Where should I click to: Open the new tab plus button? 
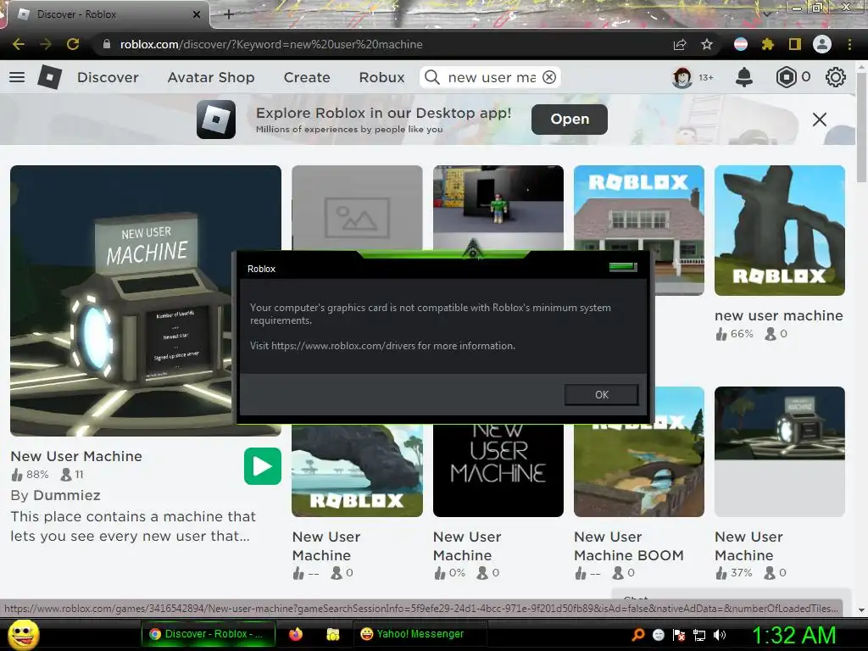pos(229,14)
